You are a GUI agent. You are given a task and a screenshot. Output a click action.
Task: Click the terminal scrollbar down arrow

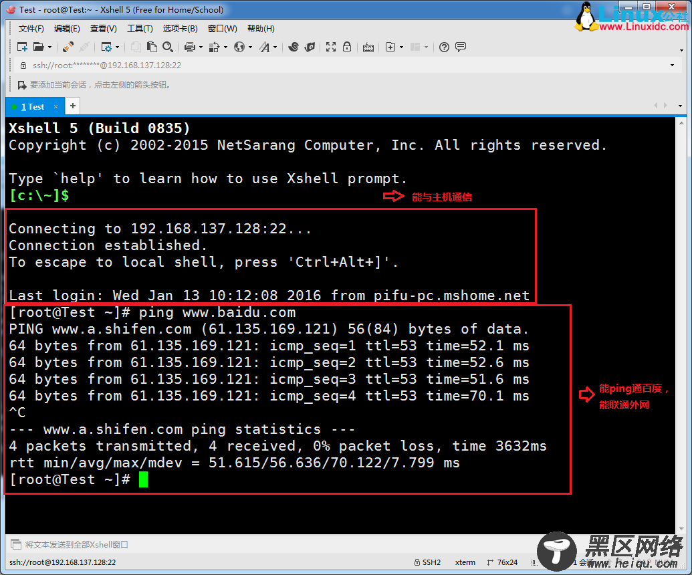681,528
